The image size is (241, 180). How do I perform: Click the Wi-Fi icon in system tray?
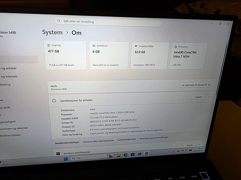(x=183, y=151)
